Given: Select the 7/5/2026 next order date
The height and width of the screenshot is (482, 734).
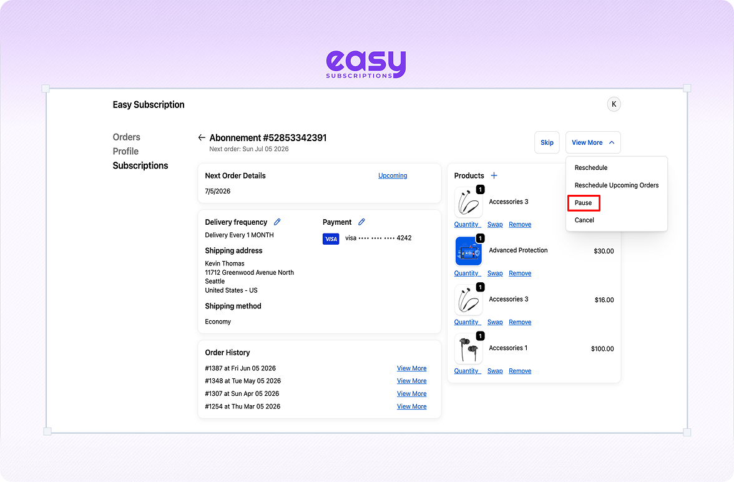Looking at the screenshot, I should pos(218,191).
